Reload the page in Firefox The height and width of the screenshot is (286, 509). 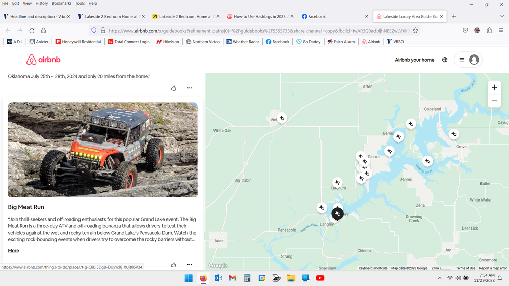point(32,31)
